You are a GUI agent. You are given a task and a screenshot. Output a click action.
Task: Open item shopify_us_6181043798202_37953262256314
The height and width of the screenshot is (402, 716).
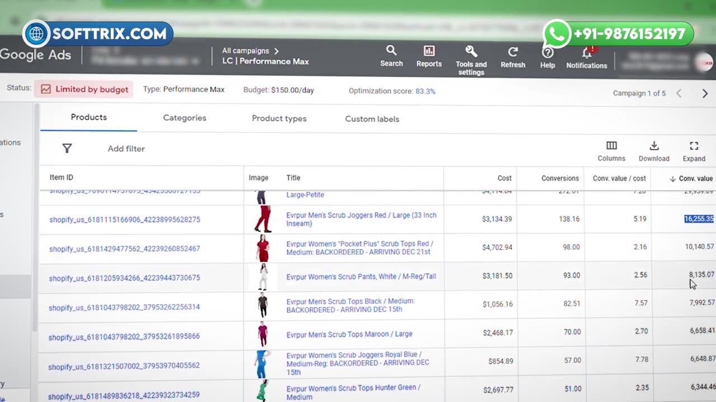pyautogui.click(x=124, y=307)
